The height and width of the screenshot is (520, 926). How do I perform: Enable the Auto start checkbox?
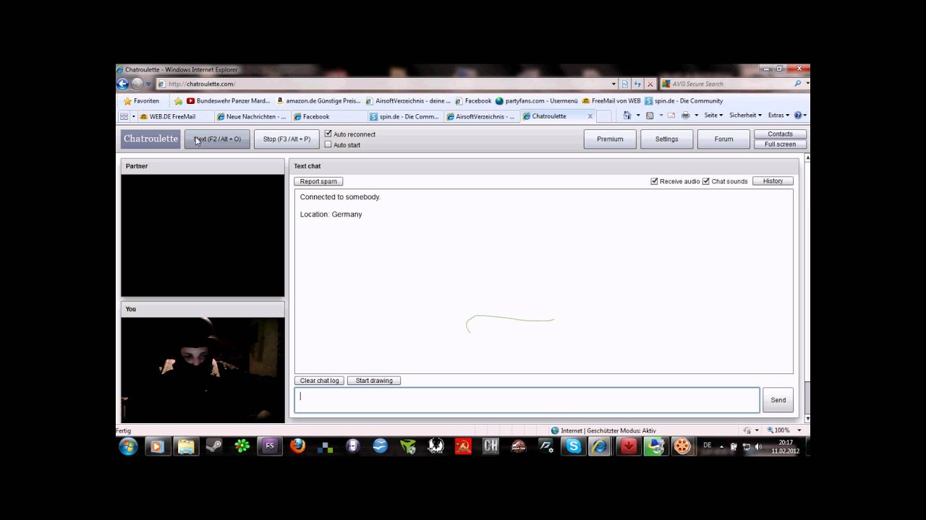point(328,144)
